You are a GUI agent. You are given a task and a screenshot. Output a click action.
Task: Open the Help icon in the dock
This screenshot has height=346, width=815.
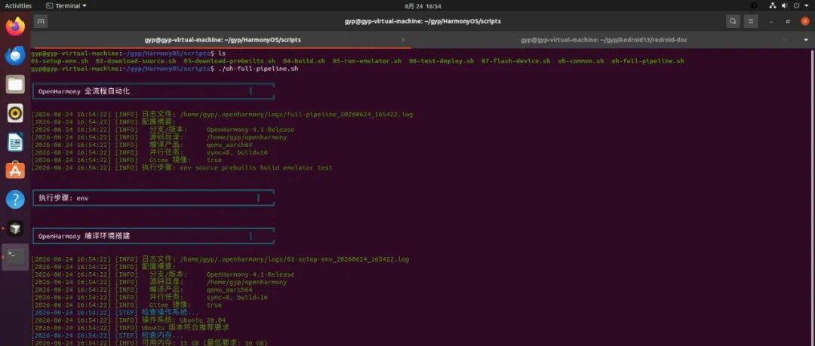15,199
